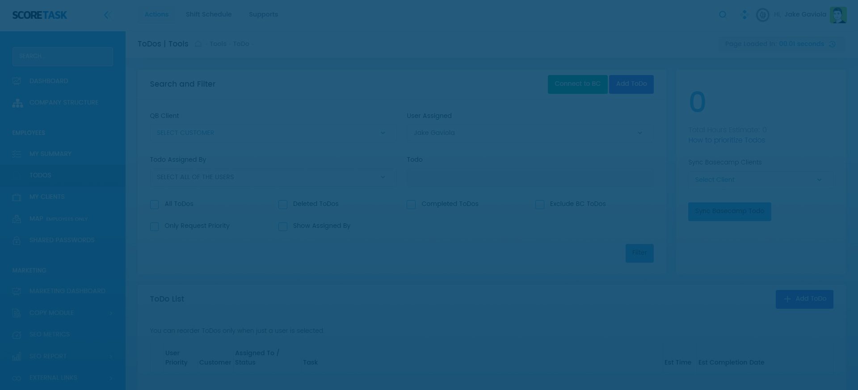Viewport: 858px width, 390px height.
Task: Toggle the Show Assigned By checkbox
Action: (283, 226)
